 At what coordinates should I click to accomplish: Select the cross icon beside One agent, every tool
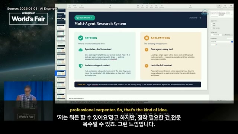(x=146, y=50)
